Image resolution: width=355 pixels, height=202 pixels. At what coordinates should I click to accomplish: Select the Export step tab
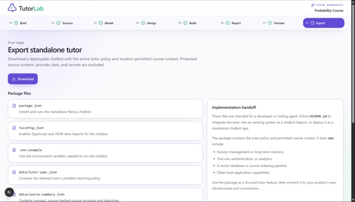pos(324,23)
